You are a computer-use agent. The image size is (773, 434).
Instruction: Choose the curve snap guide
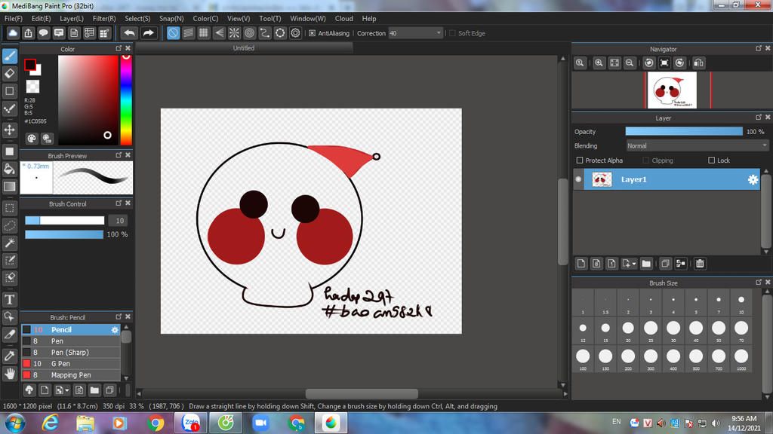pos(265,33)
